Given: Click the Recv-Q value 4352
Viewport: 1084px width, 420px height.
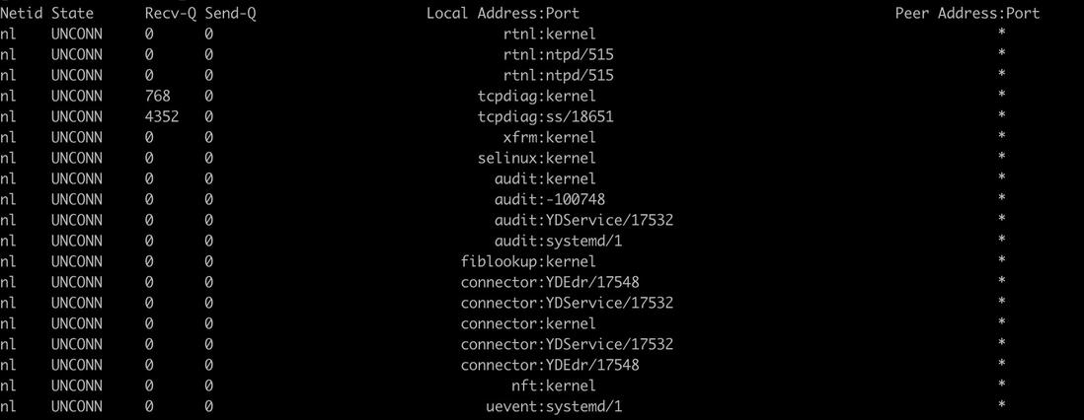Looking at the screenshot, I should coord(162,116).
